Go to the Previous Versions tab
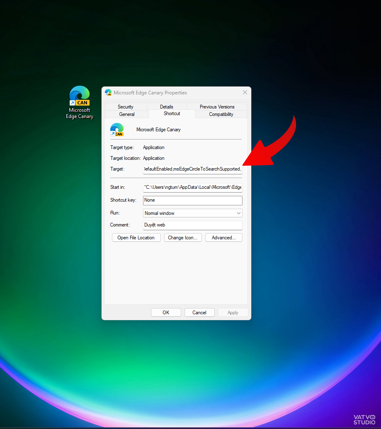Viewport: 381px width, 429px height. click(x=217, y=107)
